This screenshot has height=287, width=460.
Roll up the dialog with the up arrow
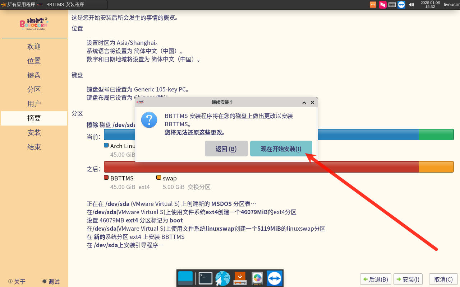tap(304, 103)
